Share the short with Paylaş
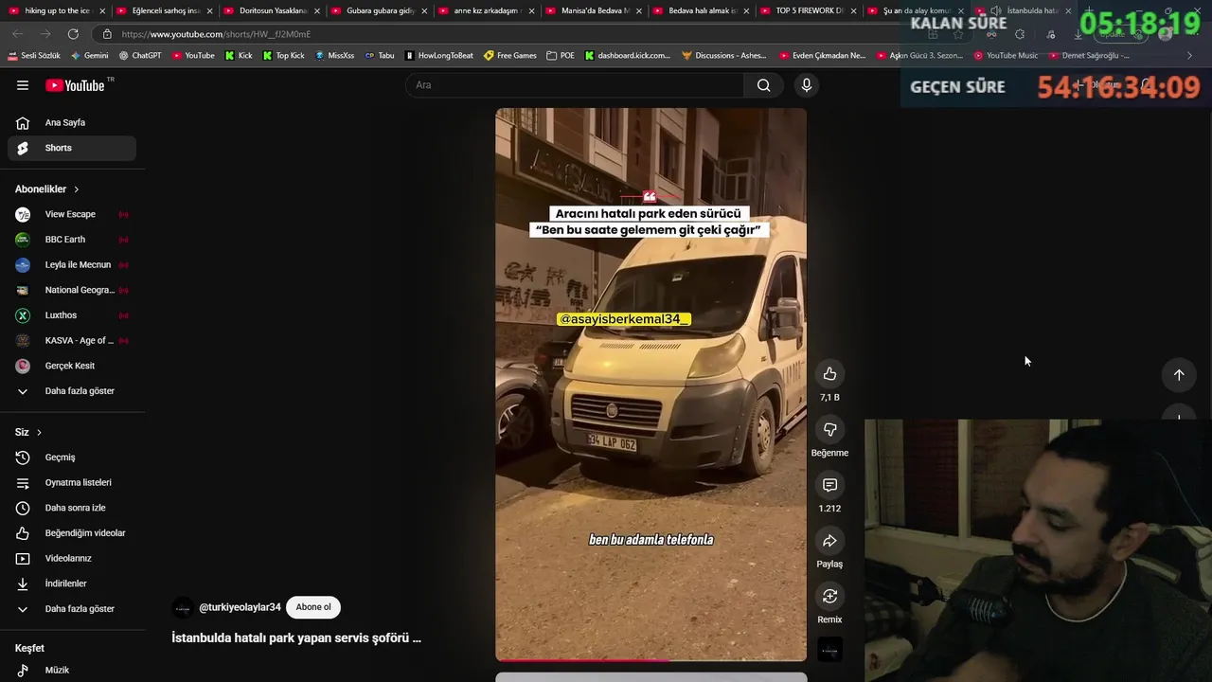Screen dimensions: 1212x682 (x=829, y=541)
